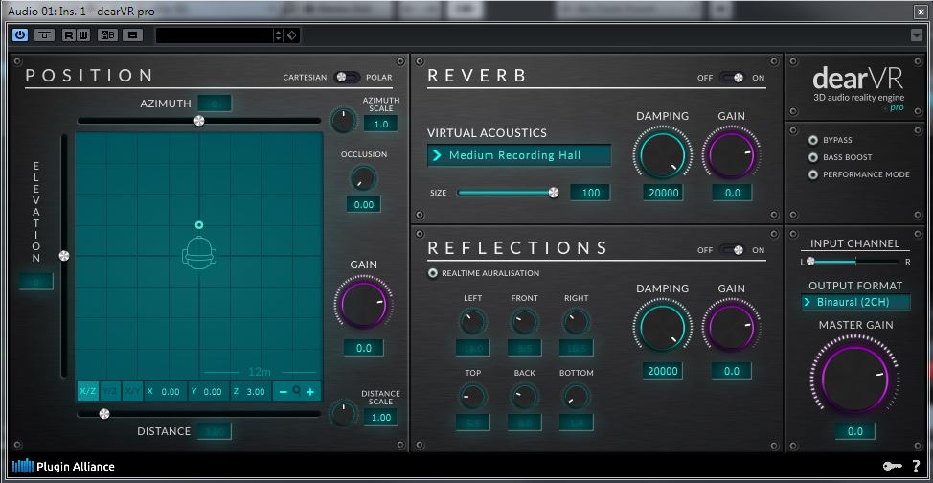Click the Right reflection knob

[x=576, y=322]
